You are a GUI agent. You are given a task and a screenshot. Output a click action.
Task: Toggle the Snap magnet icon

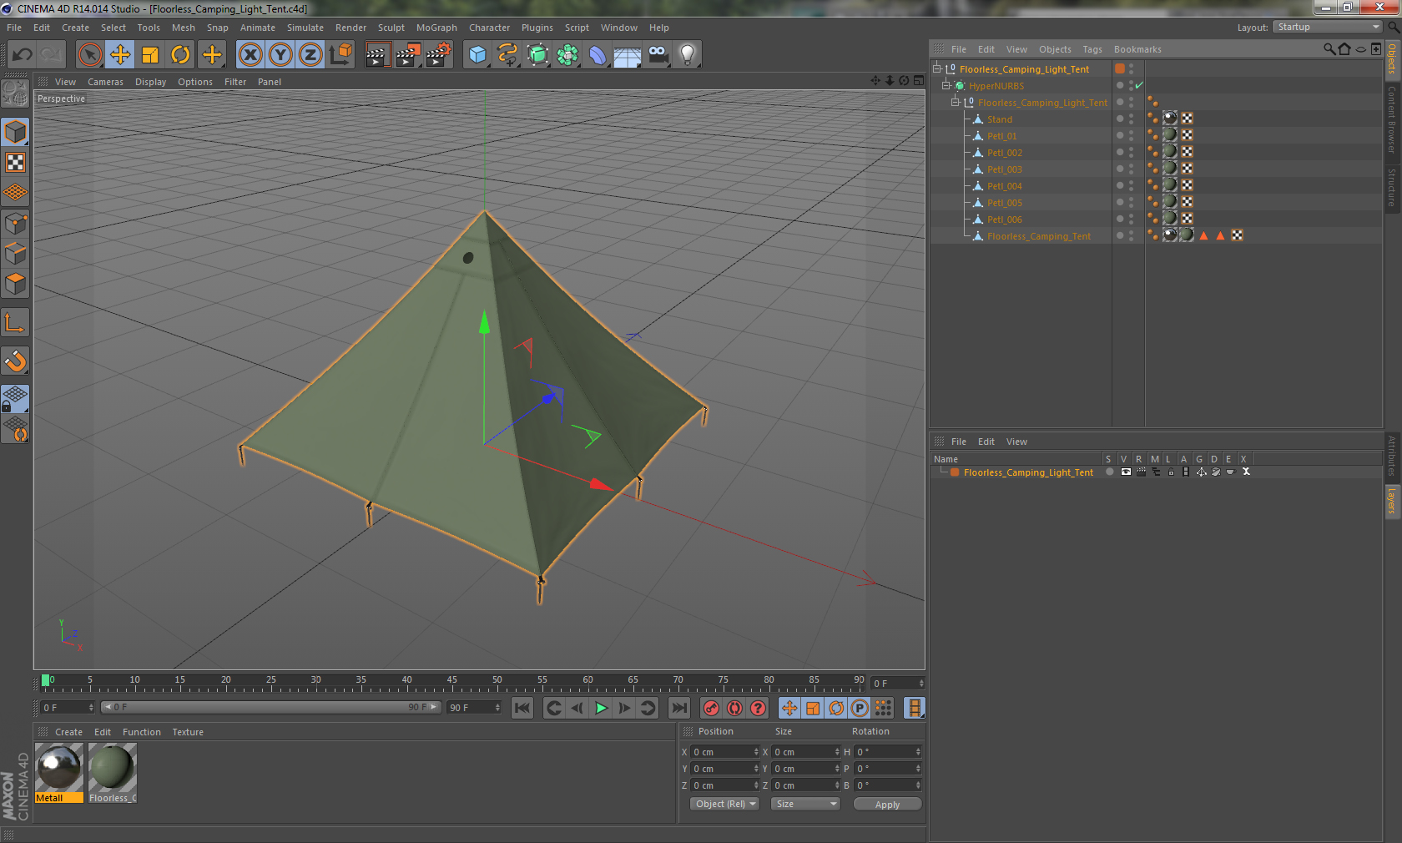pyautogui.click(x=15, y=361)
